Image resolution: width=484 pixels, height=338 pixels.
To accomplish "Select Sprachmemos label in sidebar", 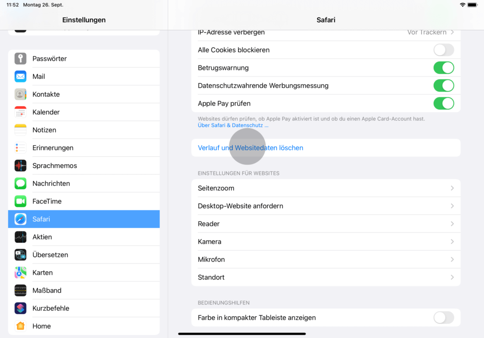I will [55, 166].
